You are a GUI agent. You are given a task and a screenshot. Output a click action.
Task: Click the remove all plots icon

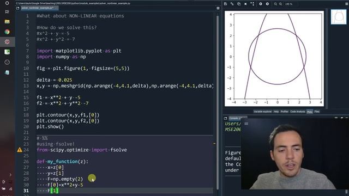252,4
